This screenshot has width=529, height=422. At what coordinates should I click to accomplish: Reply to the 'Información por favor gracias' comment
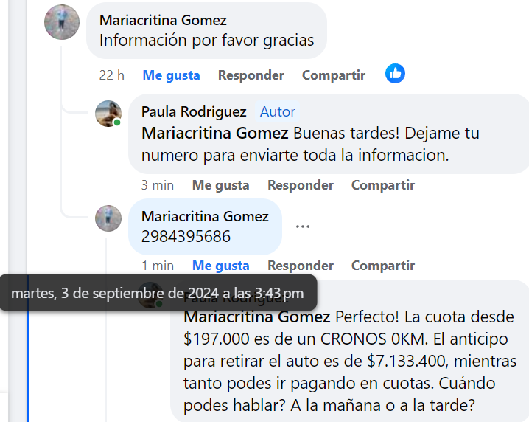pyautogui.click(x=251, y=75)
